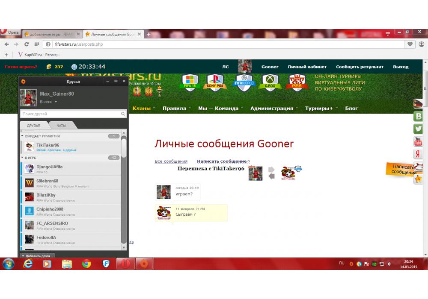This screenshot has width=428, height=299.
Task: Launch Google Chrome from the taskbar
Action: pyautogui.click(x=86, y=264)
